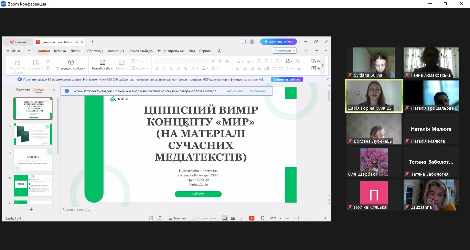The image size is (470, 250).
Task: Click Продолжить link
Action: click(257, 91)
